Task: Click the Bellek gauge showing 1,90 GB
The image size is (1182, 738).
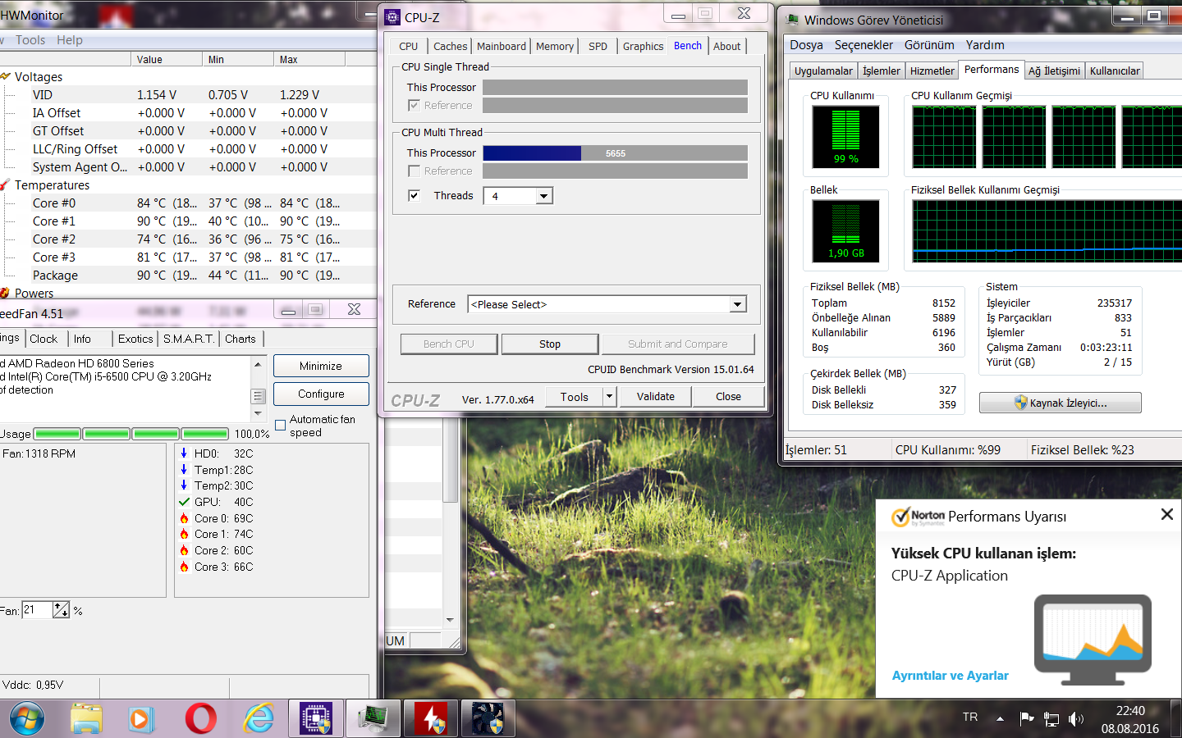Action: point(845,231)
